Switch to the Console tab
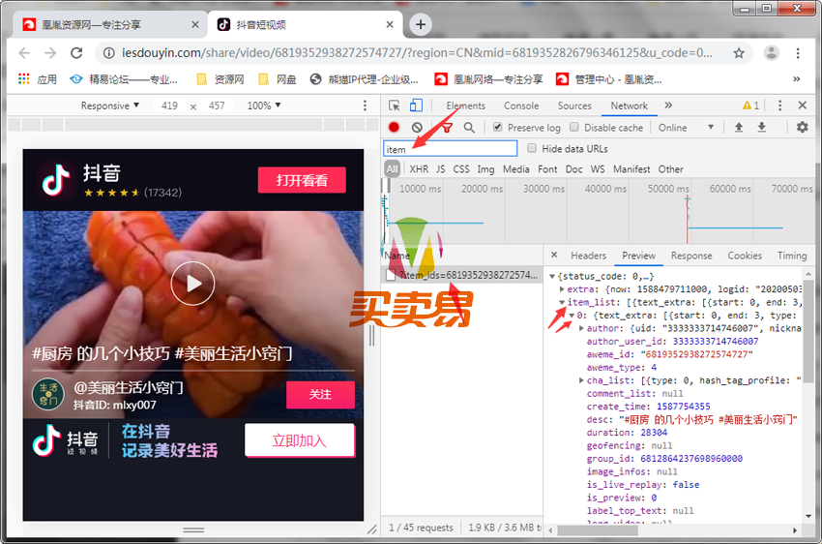The image size is (822, 544). point(521,106)
